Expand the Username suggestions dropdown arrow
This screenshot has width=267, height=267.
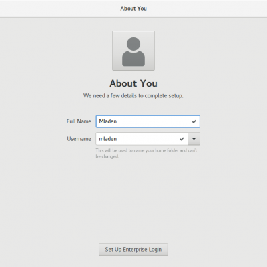194,139
